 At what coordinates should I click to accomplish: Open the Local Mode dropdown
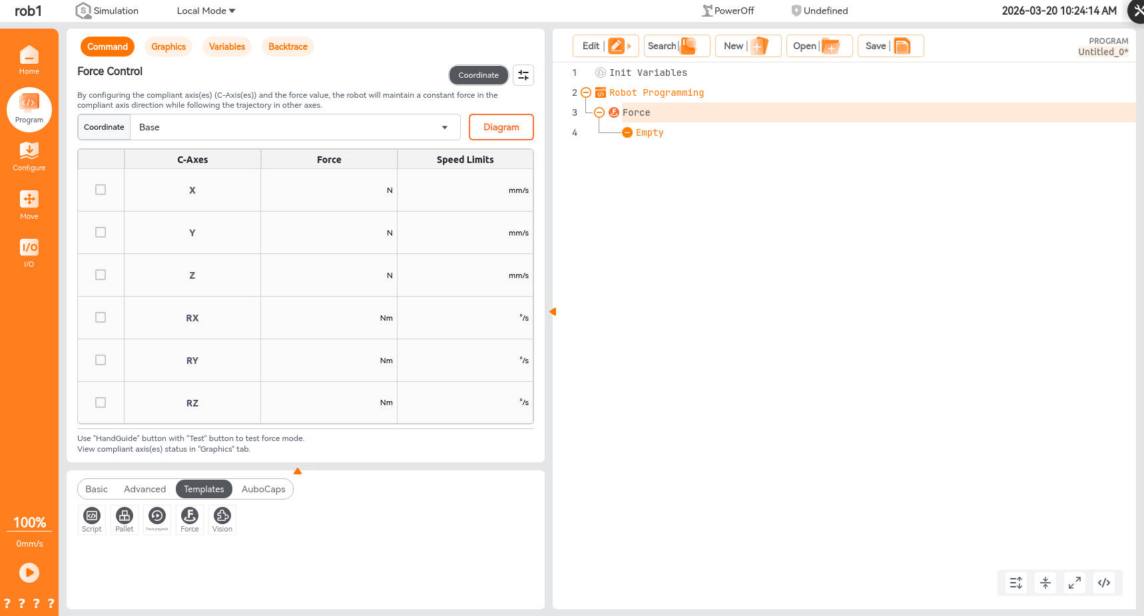click(206, 11)
